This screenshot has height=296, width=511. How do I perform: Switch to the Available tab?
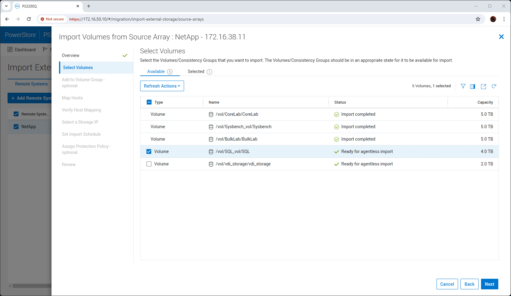coord(160,72)
